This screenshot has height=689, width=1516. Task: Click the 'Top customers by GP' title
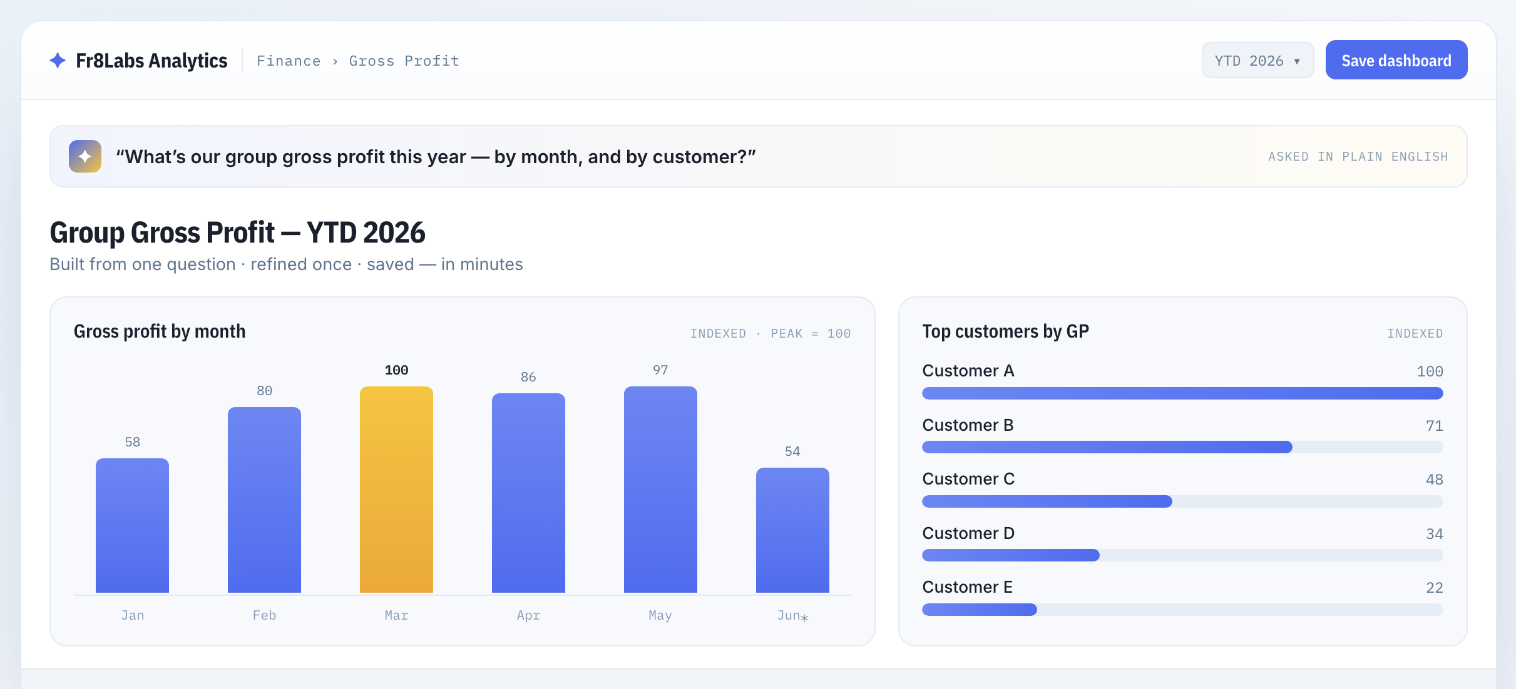point(1006,331)
